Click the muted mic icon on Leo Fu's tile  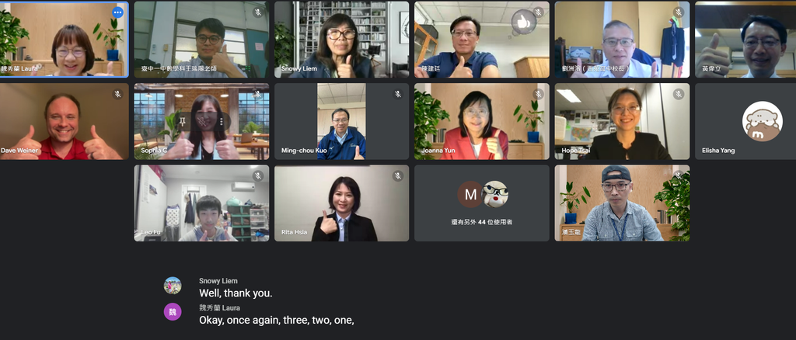[x=258, y=175]
